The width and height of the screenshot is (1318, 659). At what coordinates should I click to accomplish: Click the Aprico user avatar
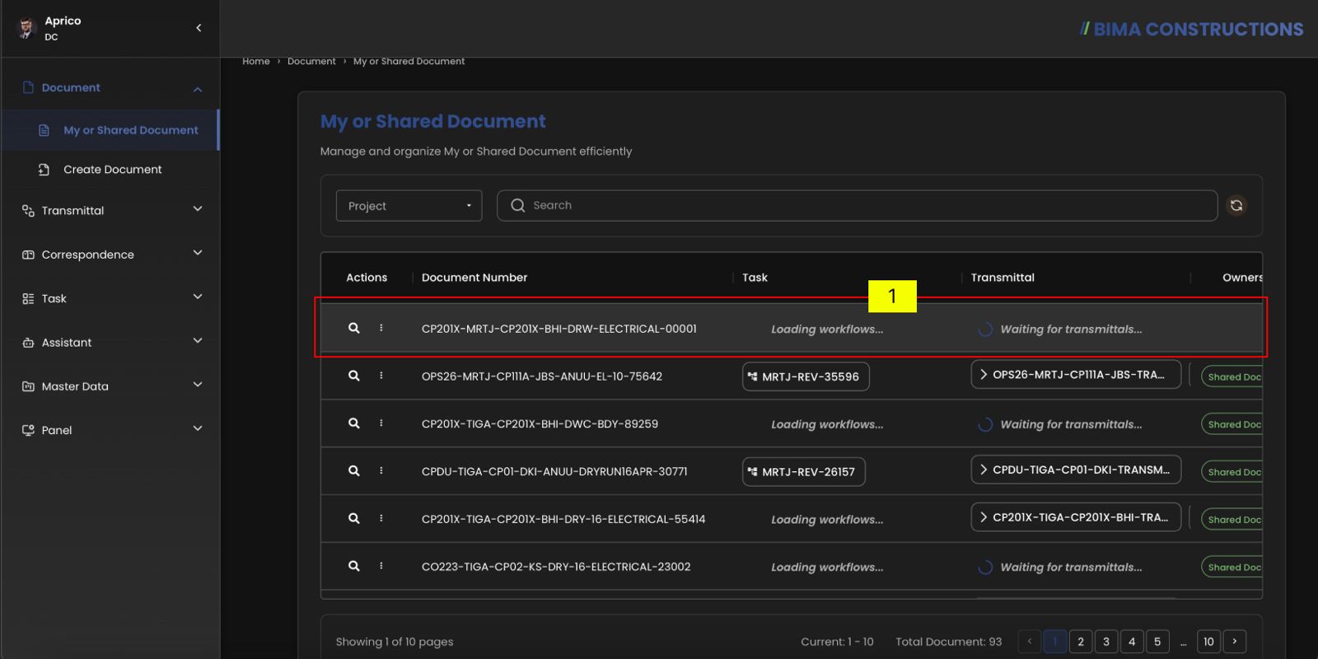coord(26,28)
